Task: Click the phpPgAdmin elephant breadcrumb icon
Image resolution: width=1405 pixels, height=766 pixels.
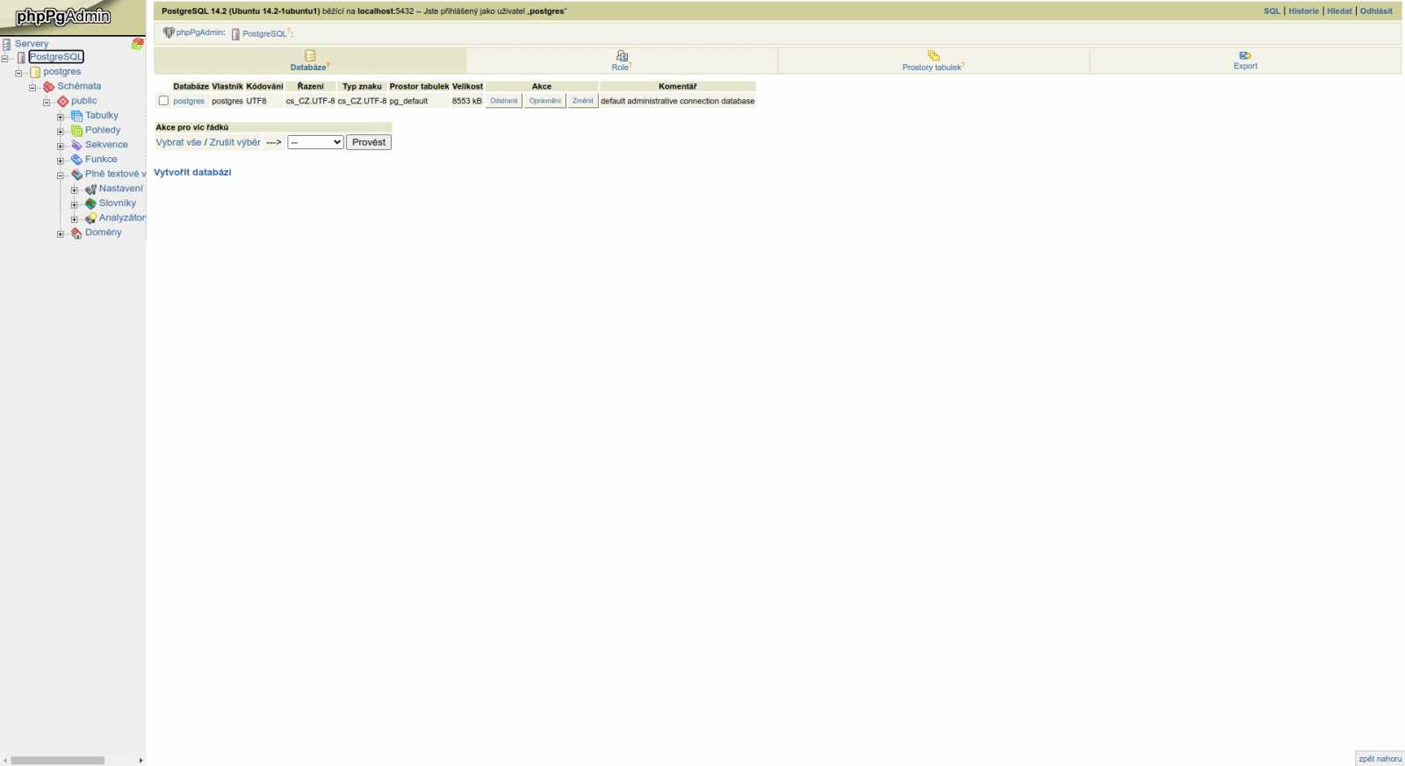Action: 169,32
